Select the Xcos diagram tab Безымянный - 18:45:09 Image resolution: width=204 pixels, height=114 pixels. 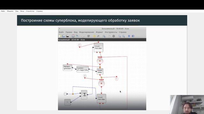71,40
